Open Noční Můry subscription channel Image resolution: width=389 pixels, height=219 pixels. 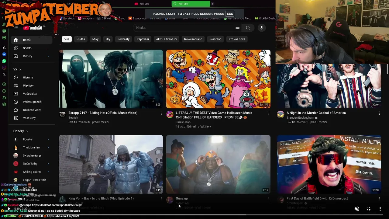click(32, 164)
